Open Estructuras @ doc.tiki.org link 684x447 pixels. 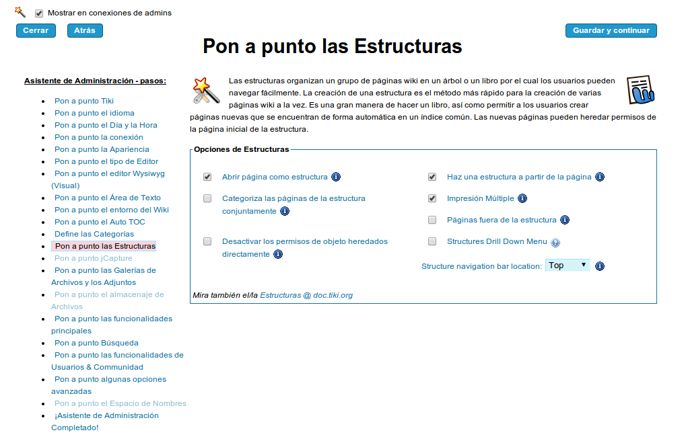pyautogui.click(x=306, y=295)
